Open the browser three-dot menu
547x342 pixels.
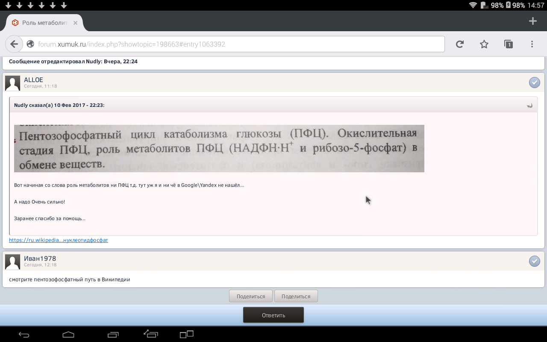pyautogui.click(x=532, y=44)
